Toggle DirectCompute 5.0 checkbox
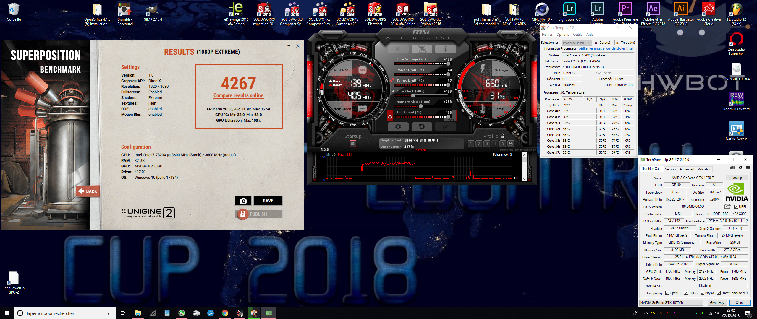Screen dimensions: 757x319 coord(719,293)
